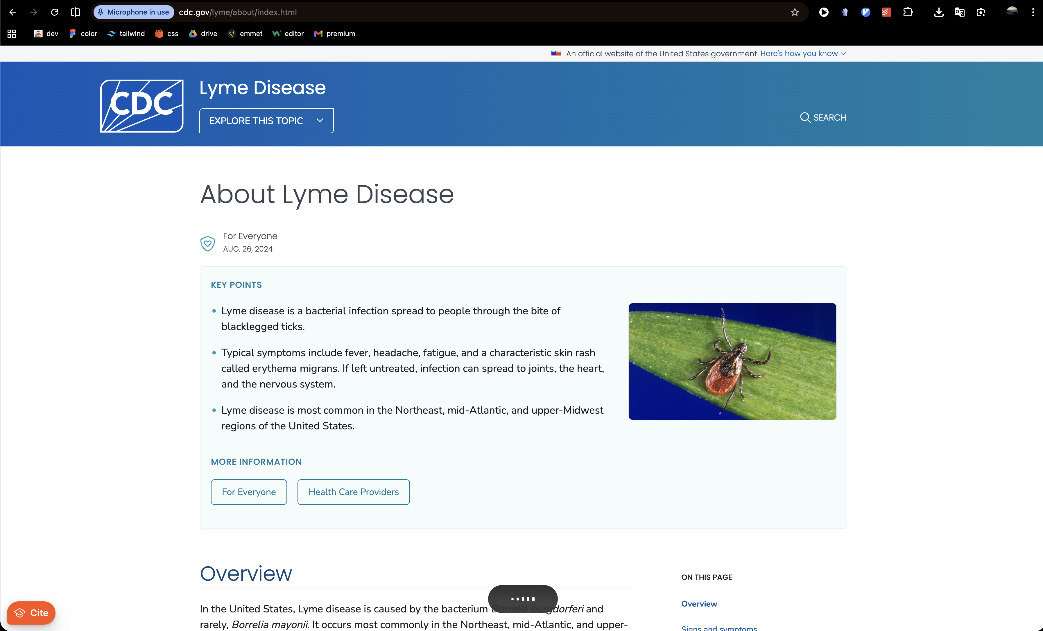Reload the page
Image resolution: width=1043 pixels, height=631 pixels.
[x=55, y=12]
